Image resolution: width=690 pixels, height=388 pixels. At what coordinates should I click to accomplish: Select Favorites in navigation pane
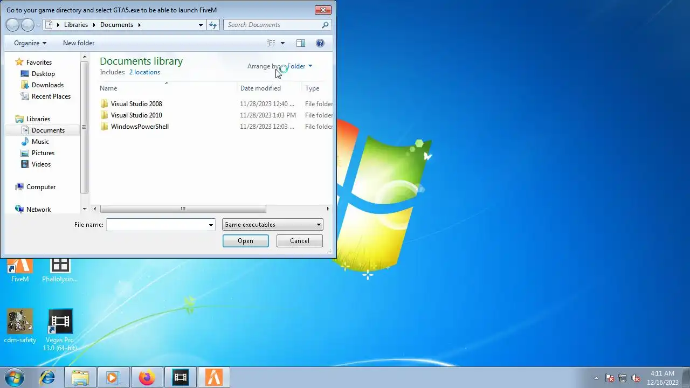(39, 63)
